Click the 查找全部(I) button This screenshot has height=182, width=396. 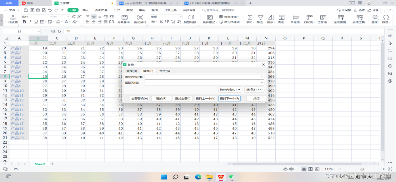183,98
